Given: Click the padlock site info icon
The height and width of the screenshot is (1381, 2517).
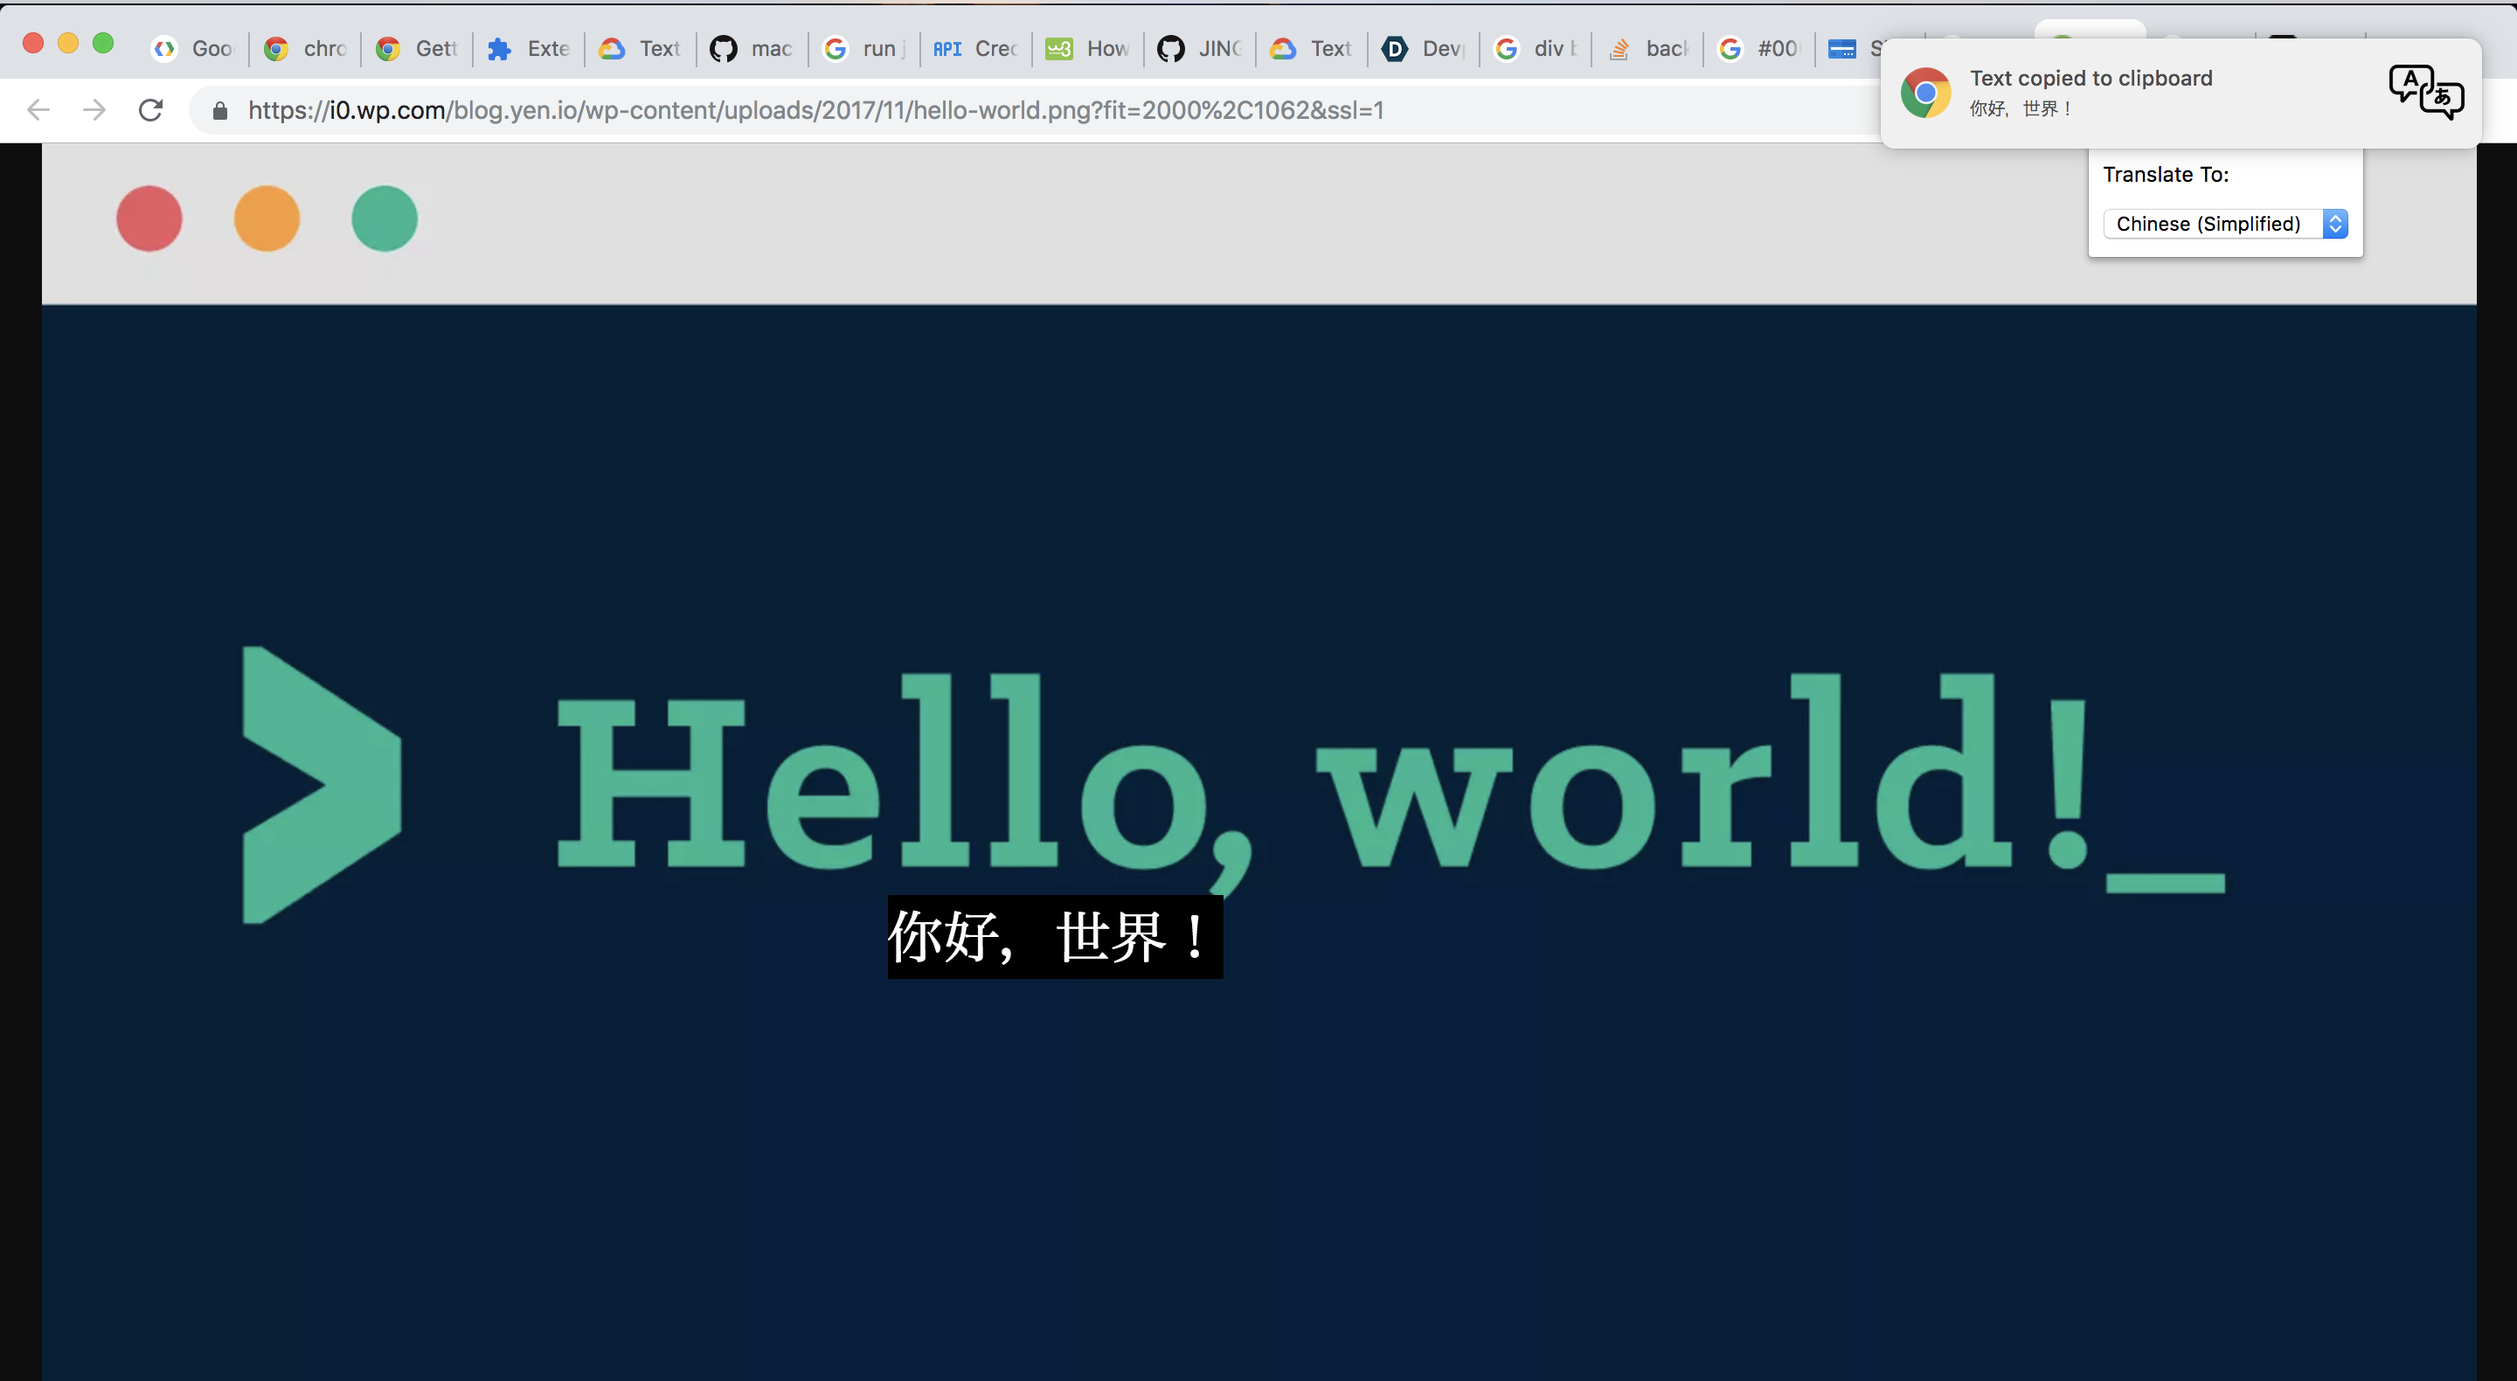Looking at the screenshot, I should click(x=220, y=110).
